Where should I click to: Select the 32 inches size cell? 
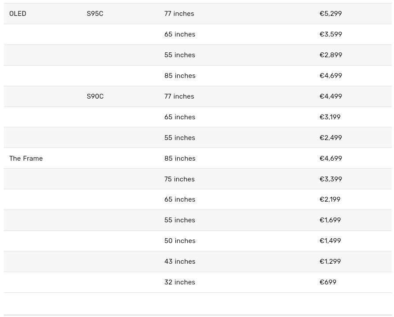click(x=179, y=282)
